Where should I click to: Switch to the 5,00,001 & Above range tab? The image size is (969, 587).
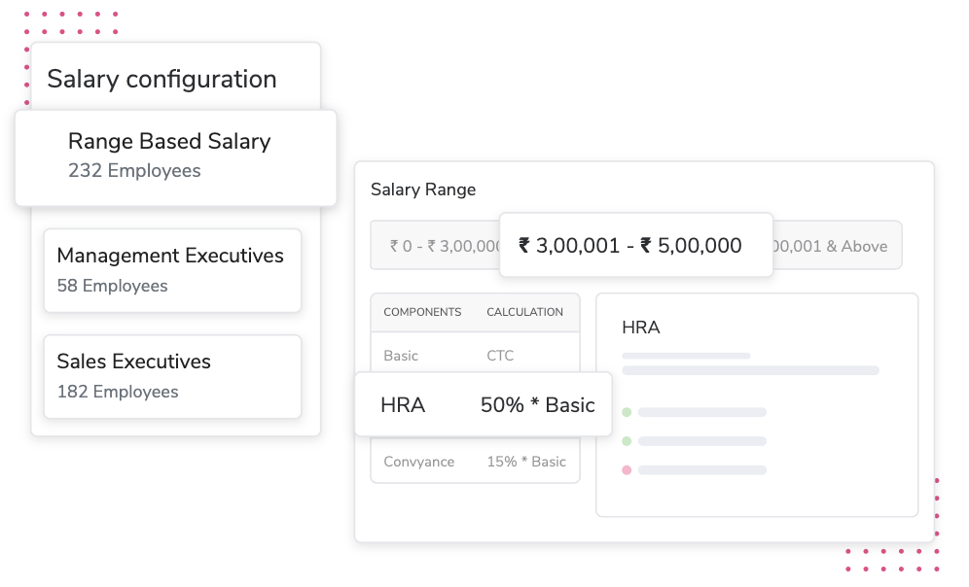(x=837, y=247)
